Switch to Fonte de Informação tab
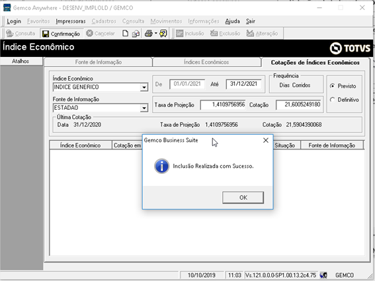 (x=99, y=62)
